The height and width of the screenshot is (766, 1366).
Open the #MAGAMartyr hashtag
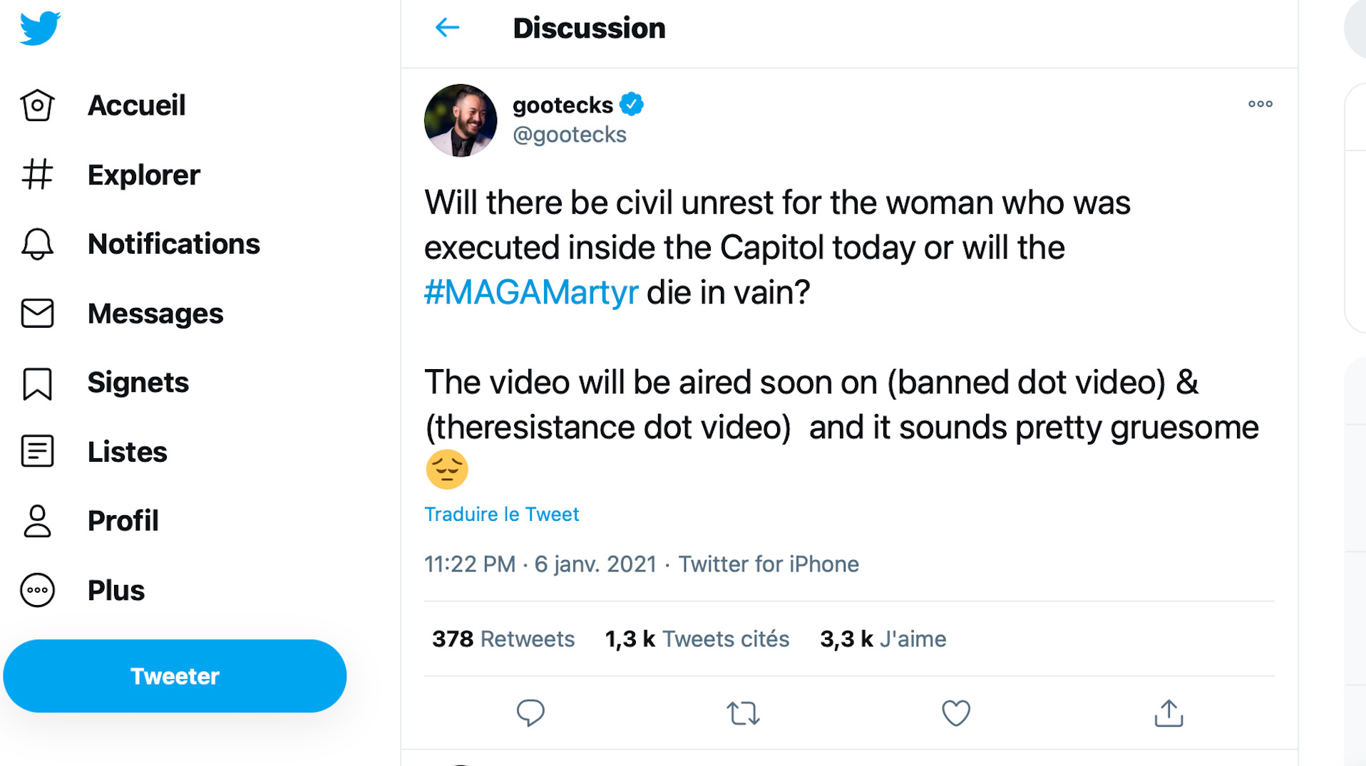click(x=531, y=293)
